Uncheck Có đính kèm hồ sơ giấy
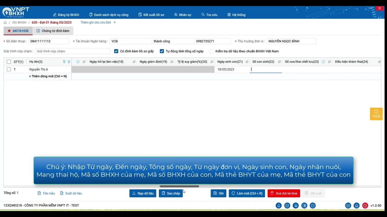The height and width of the screenshot is (217, 387). pos(116,51)
